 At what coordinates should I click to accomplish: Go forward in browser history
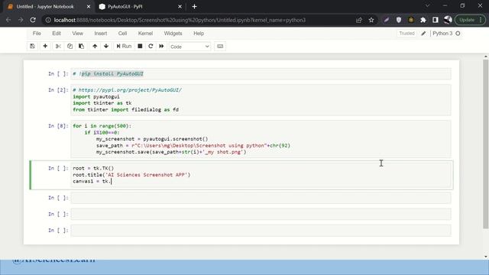tap(21, 20)
